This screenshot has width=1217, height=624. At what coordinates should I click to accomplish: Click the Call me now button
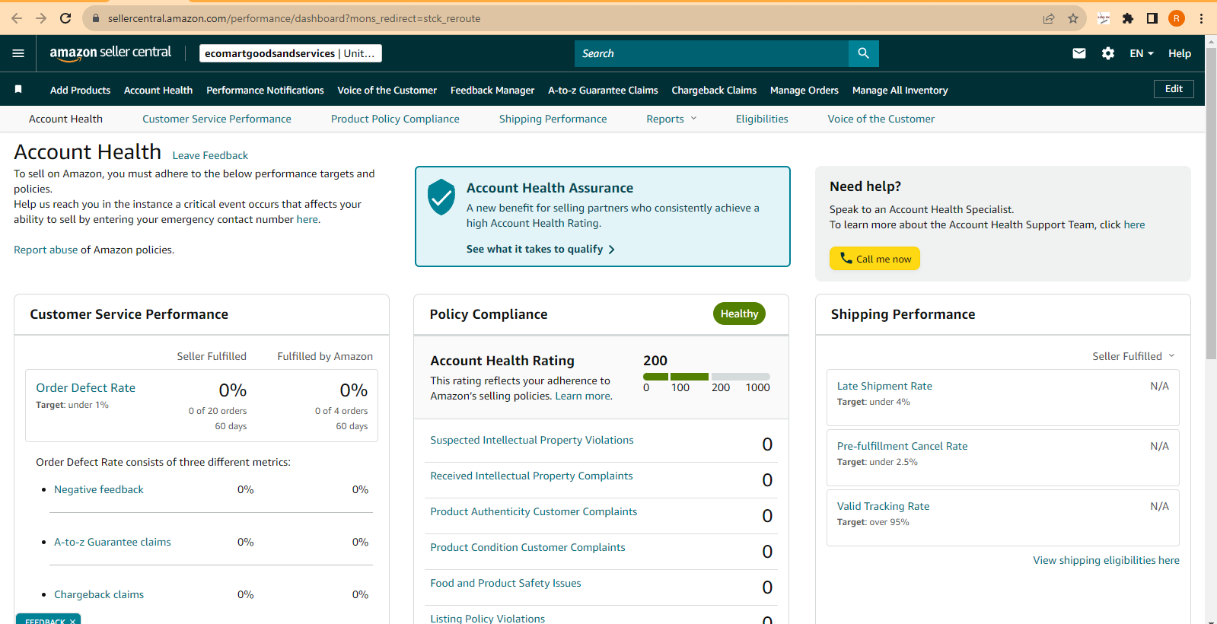(x=875, y=259)
